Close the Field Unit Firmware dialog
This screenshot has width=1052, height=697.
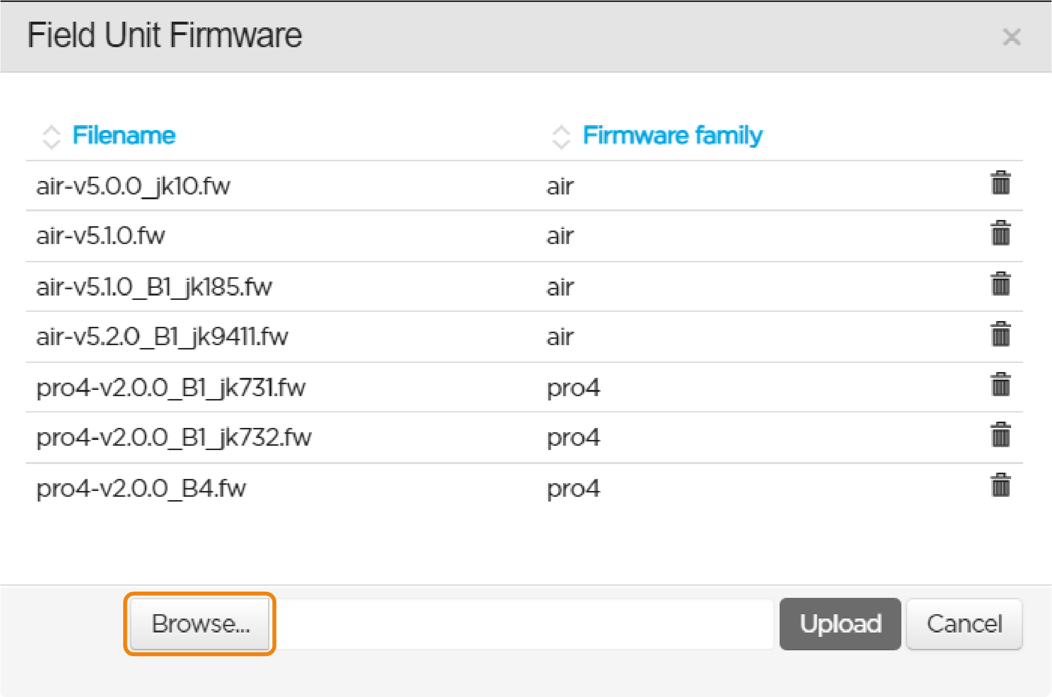[1012, 36]
